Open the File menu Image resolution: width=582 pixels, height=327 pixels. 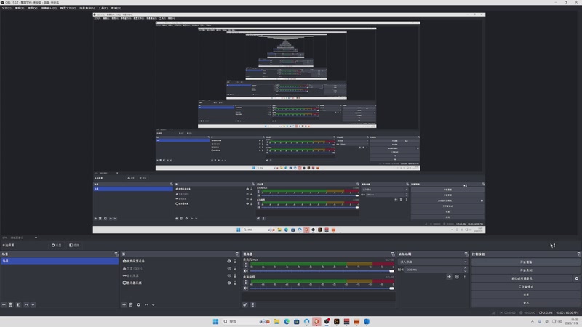pyautogui.click(x=7, y=8)
